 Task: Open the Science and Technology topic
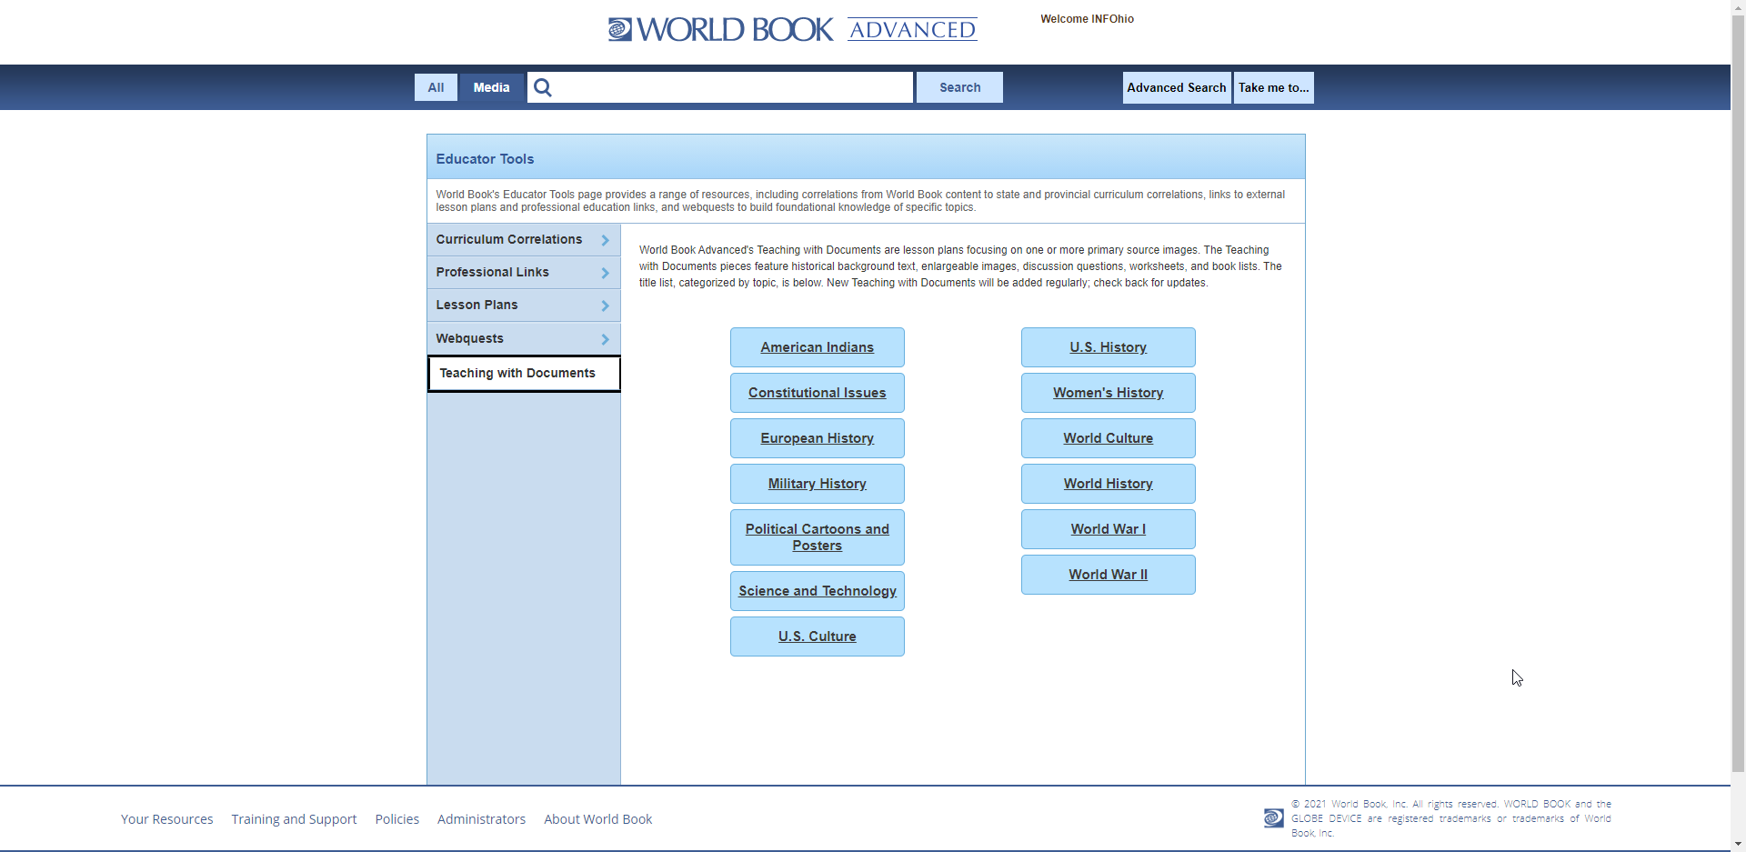point(817,591)
